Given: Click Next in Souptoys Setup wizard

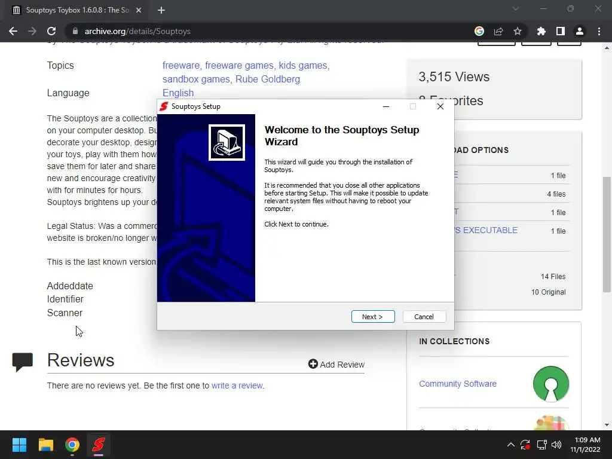Looking at the screenshot, I should coord(373,317).
